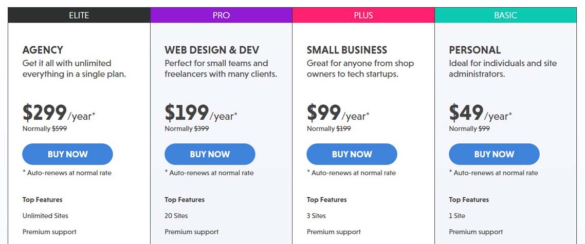Click the PERSONAL plan title
585x244 pixels.
(475, 50)
